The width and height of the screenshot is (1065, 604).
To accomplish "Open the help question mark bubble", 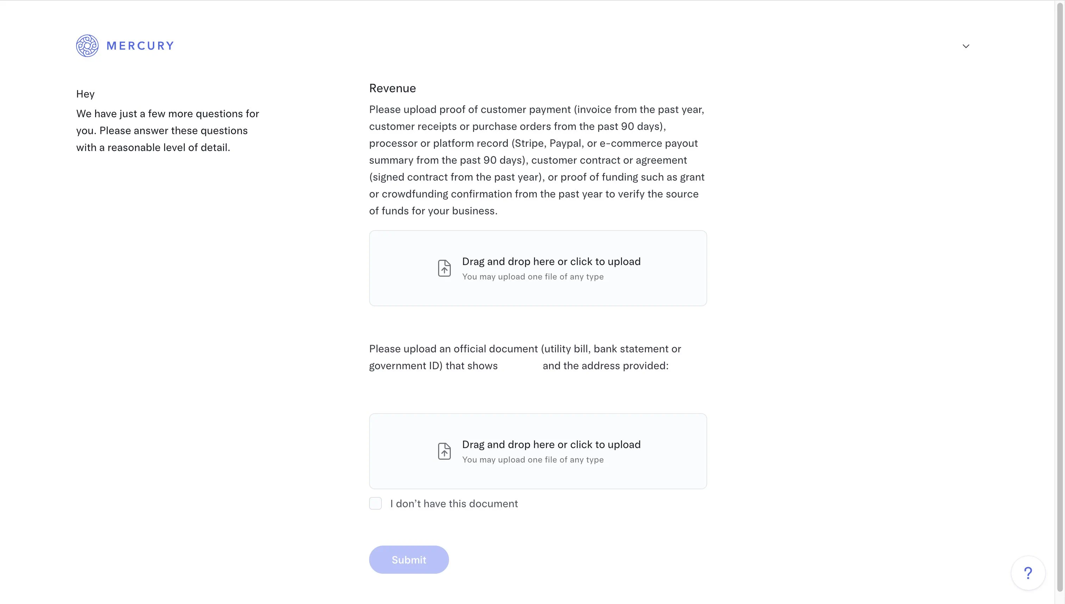I will (x=1028, y=573).
